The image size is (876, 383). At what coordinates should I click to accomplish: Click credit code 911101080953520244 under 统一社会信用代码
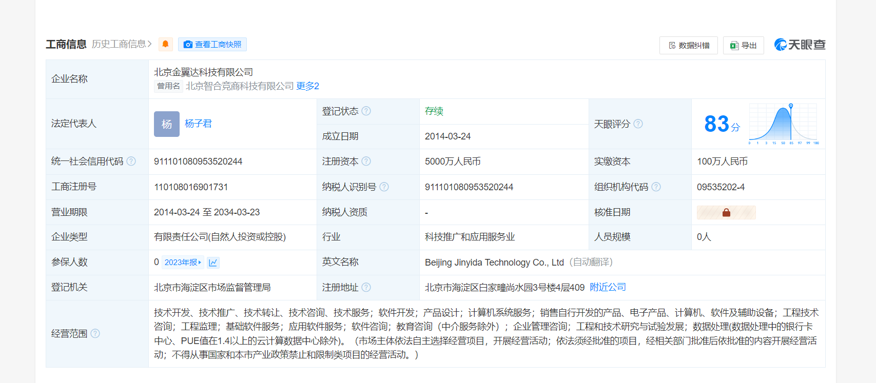coord(198,162)
